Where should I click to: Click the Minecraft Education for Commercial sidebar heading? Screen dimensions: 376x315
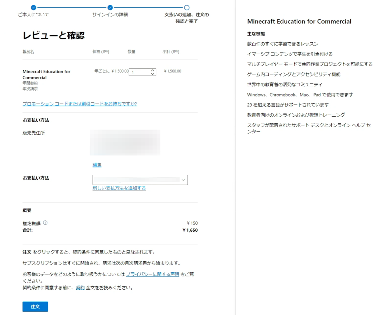[x=299, y=21]
